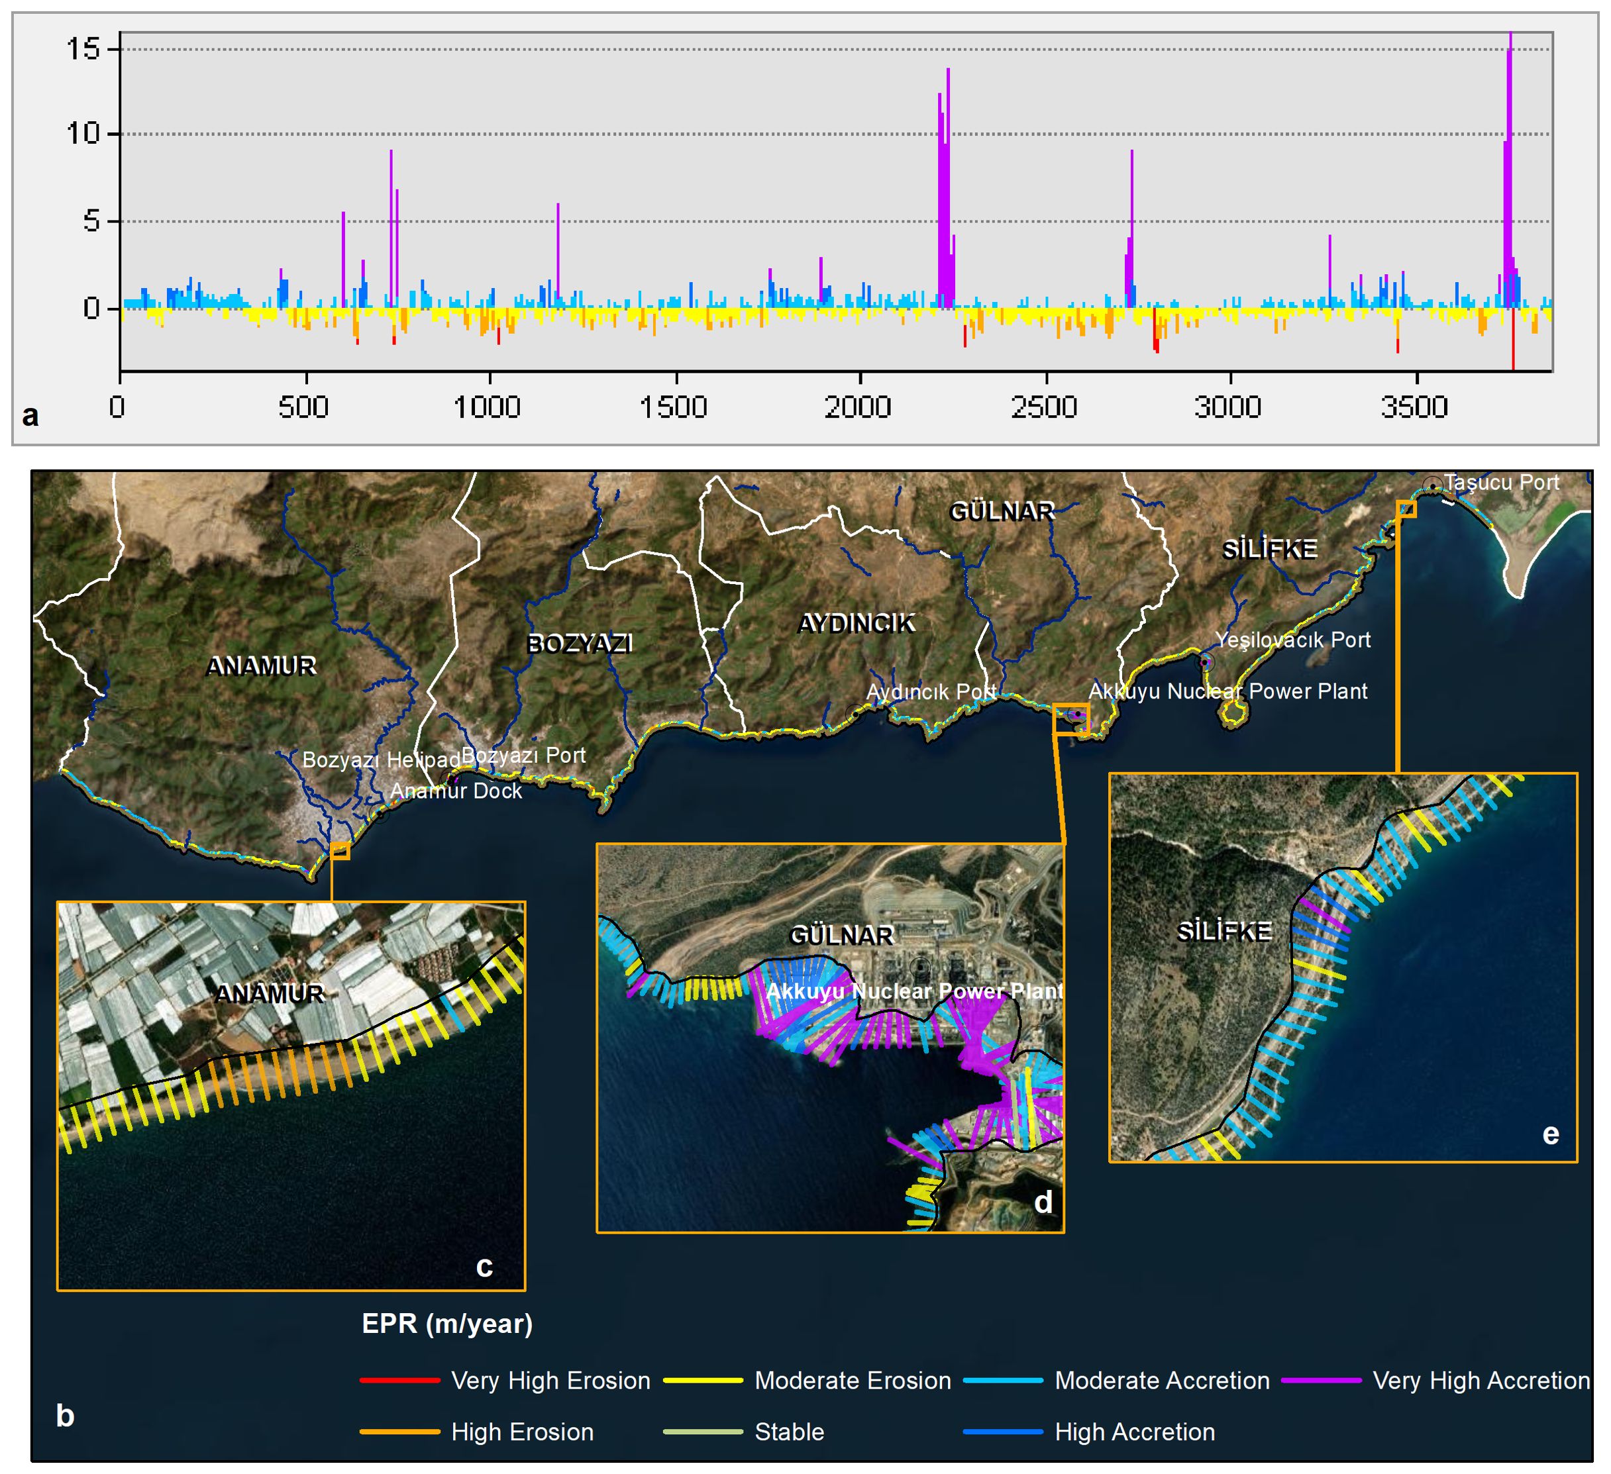Click the BOZYAZI district label
The height and width of the screenshot is (1474, 1611).
(580, 644)
